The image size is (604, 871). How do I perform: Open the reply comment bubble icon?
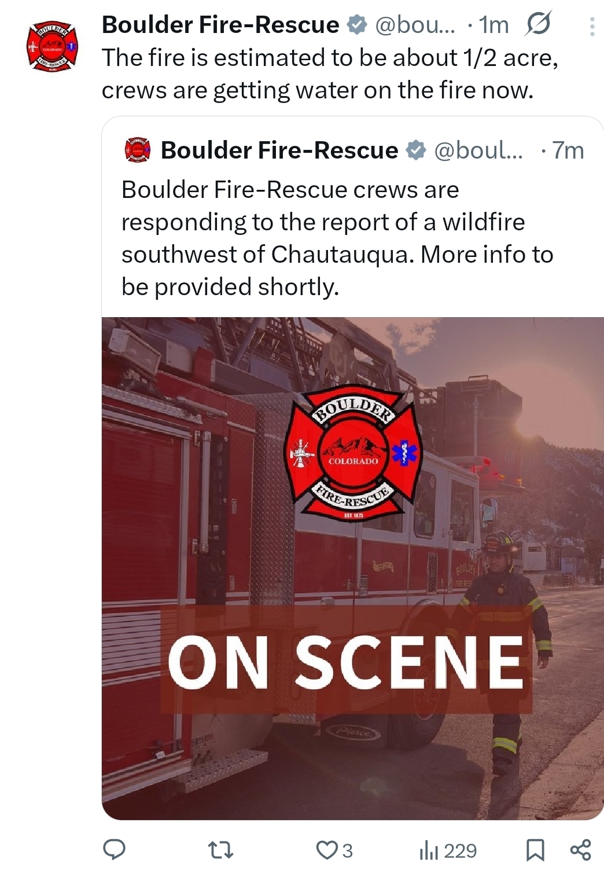click(115, 849)
